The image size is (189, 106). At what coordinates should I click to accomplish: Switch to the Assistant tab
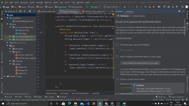tap(119, 11)
